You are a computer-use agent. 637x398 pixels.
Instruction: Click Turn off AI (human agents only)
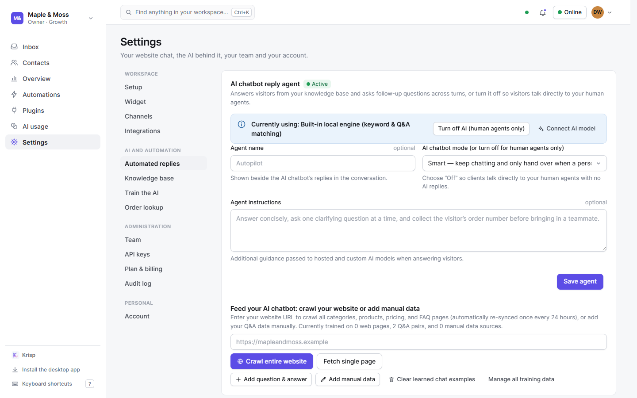[x=481, y=129]
